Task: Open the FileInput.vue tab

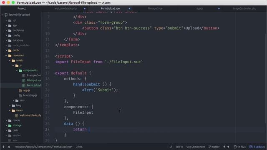Action: pyautogui.click(x=155, y=8)
